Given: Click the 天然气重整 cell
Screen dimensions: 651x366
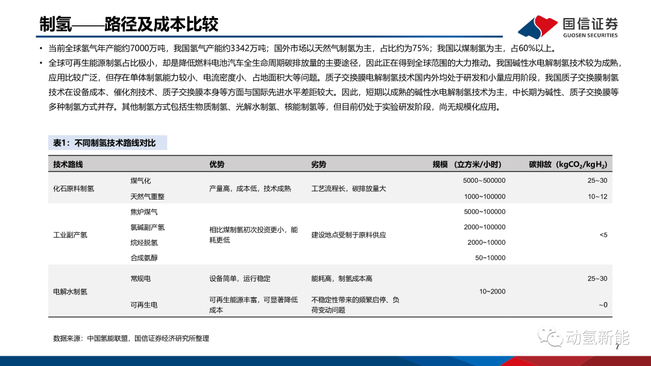Looking at the screenshot, I should click(148, 197).
